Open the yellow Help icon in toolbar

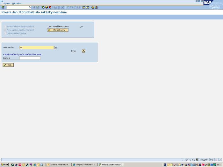tap(93, 7)
